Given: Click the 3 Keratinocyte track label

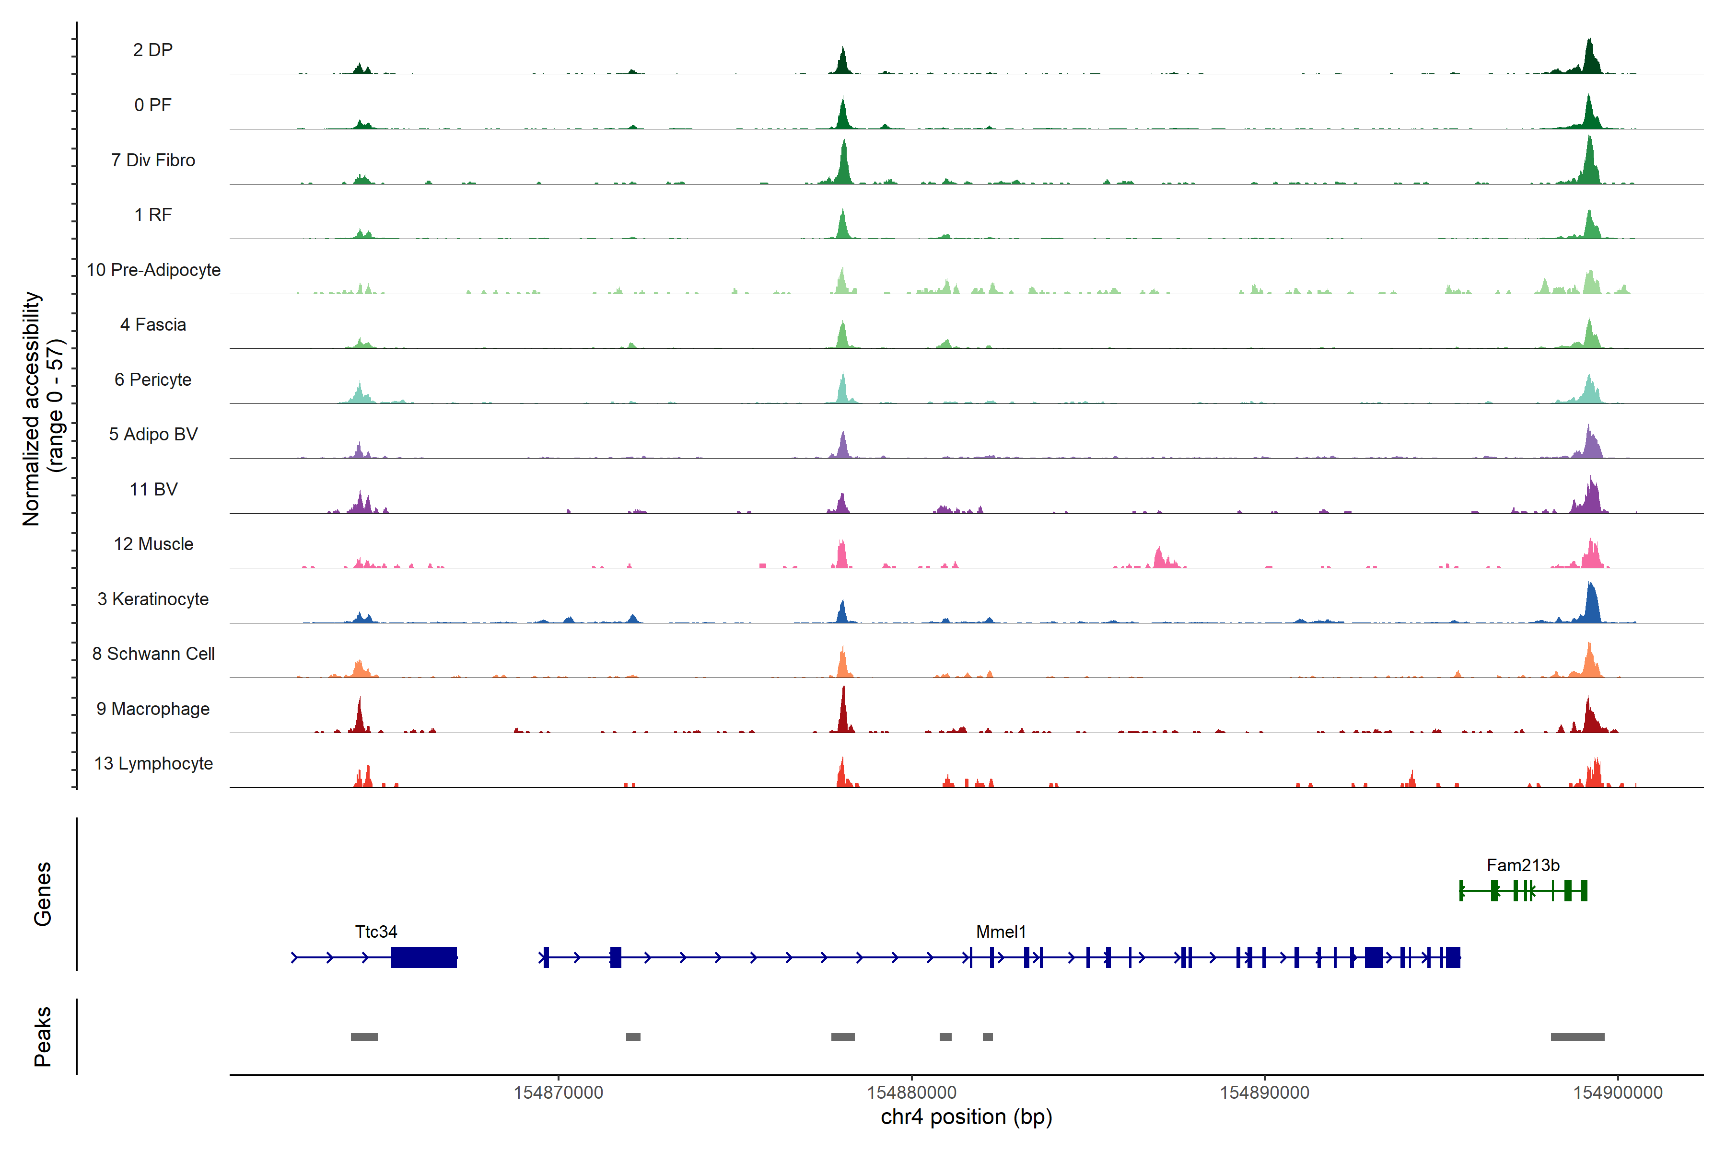Looking at the screenshot, I should coord(152,599).
